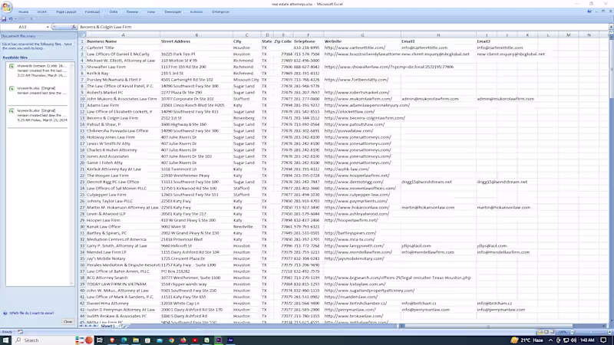The image size is (614, 345).
Task: Switch to Page Layout view in the status bar
Action: [x=546, y=332]
